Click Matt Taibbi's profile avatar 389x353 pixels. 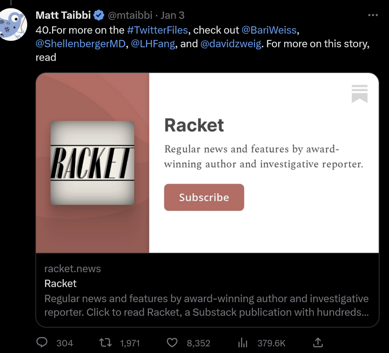[14, 24]
